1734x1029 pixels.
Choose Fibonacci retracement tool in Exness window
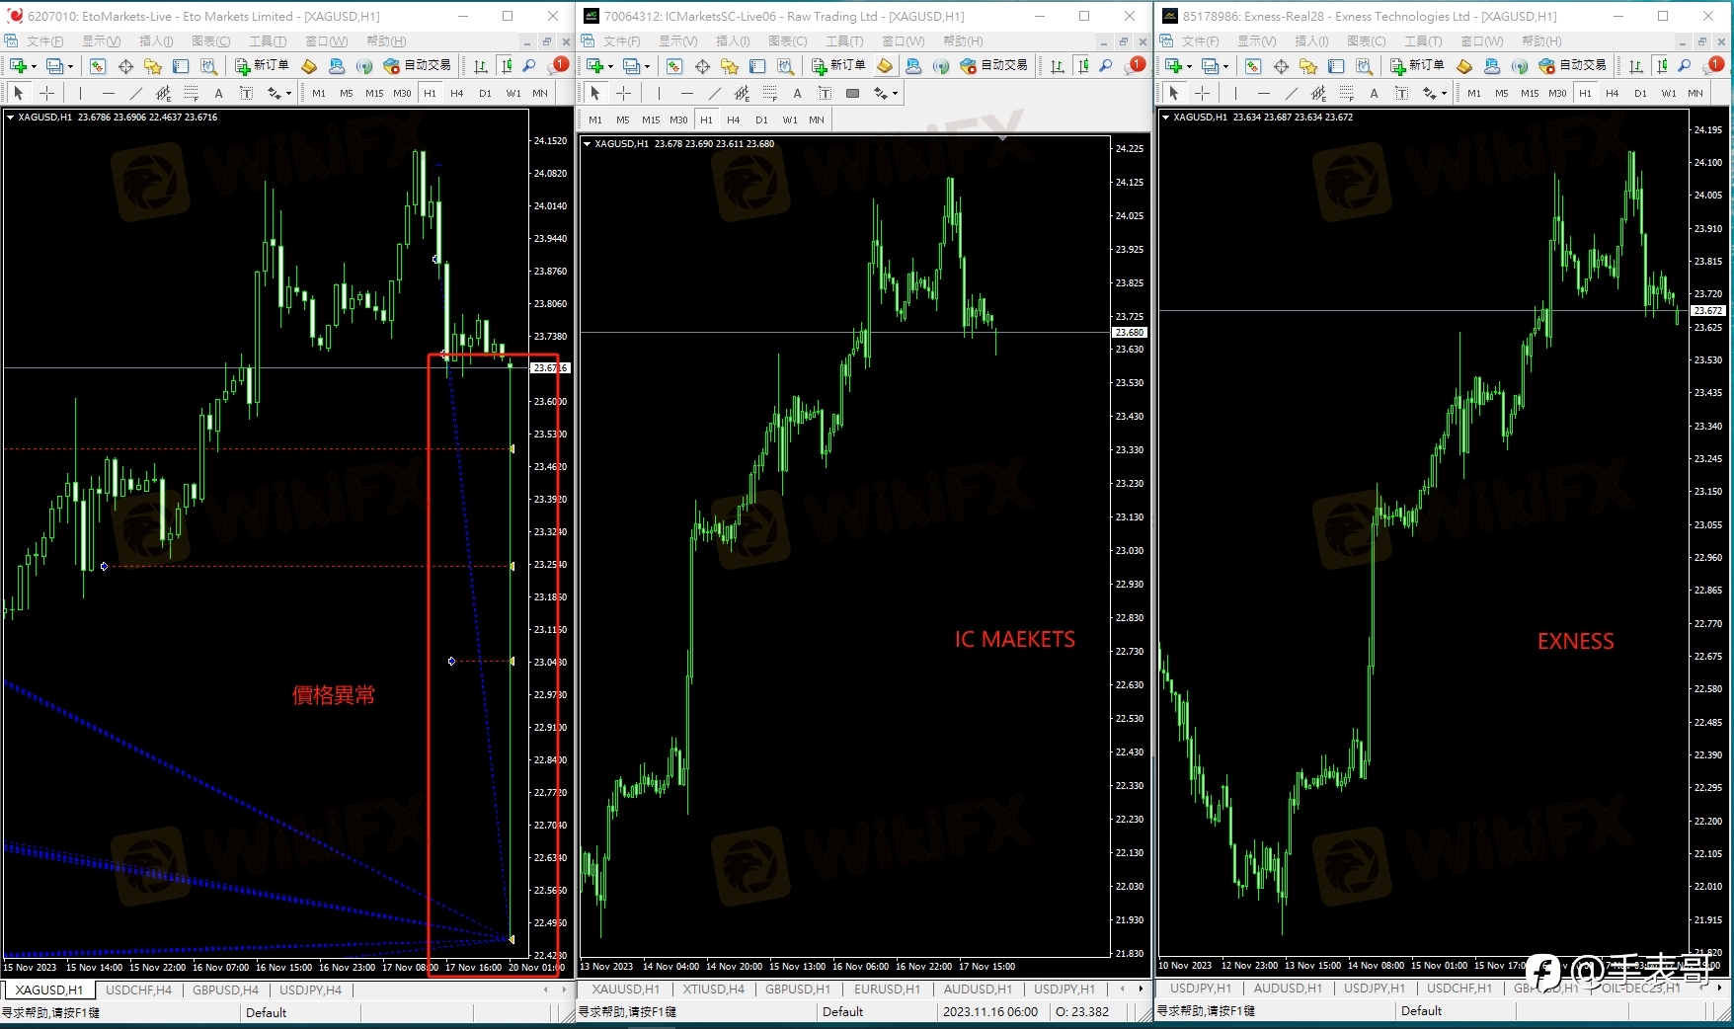click(1346, 93)
